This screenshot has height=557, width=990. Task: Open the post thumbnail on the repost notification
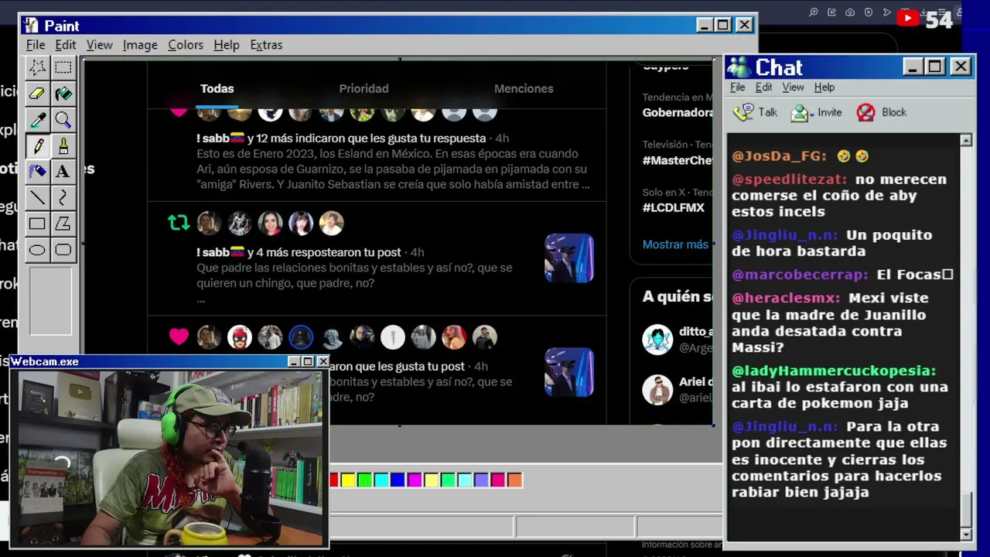(x=569, y=258)
